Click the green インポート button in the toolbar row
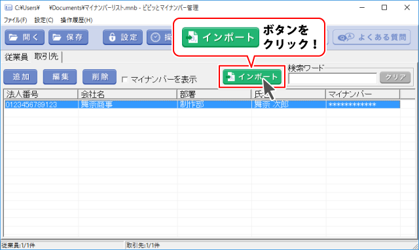This screenshot has height=250, width=419. (252, 77)
